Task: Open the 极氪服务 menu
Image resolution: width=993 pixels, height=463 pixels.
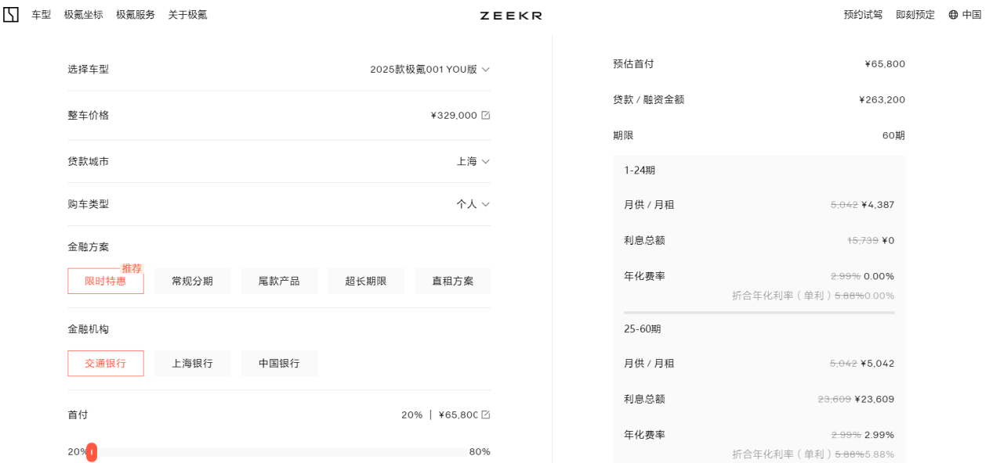Action: coord(136,14)
